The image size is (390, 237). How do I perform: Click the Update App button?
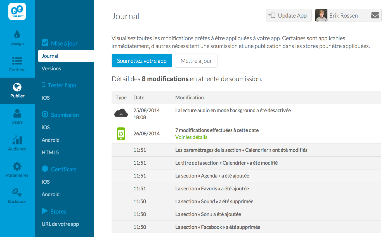pos(289,16)
